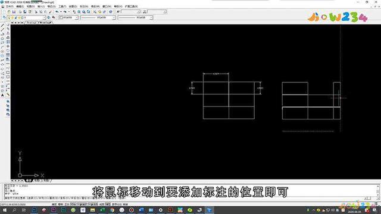Select the Line drawing tool
Screen dimensions: 381x214
click(2, 26)
